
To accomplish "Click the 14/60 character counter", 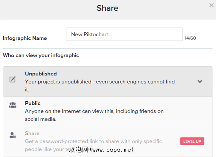I will [190, 38].
